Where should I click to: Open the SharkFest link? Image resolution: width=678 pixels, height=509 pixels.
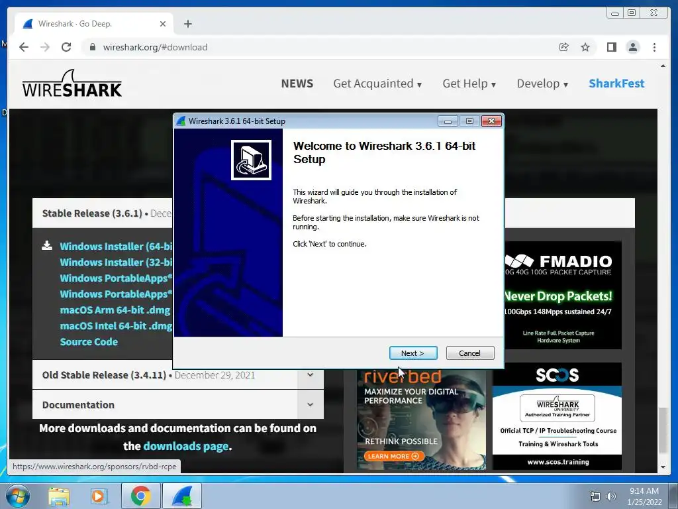coord(616,84)
